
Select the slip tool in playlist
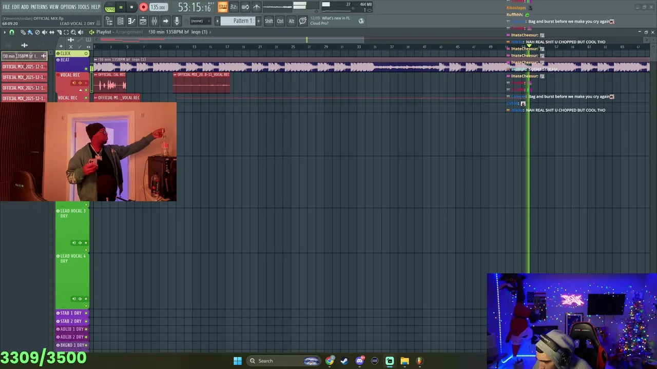52,32
